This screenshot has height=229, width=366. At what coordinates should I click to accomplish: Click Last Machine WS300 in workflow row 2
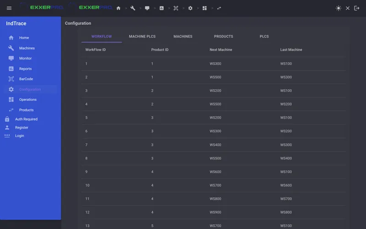286,77
